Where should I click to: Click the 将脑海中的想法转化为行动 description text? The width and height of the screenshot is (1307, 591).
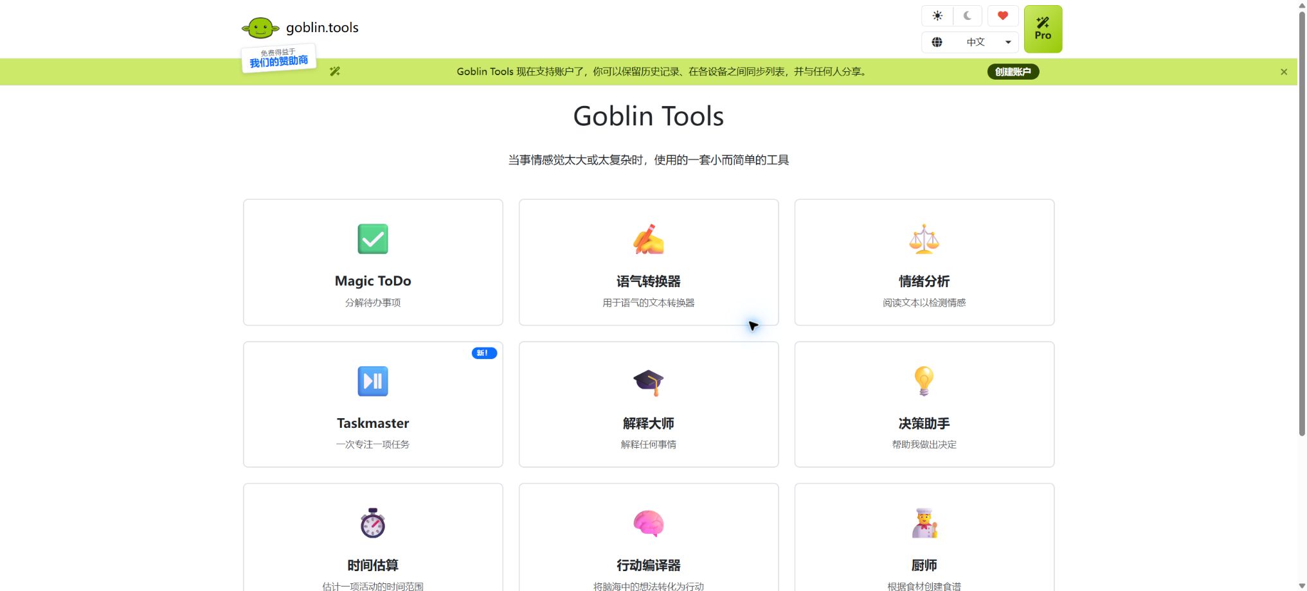[x=648, y=586]
